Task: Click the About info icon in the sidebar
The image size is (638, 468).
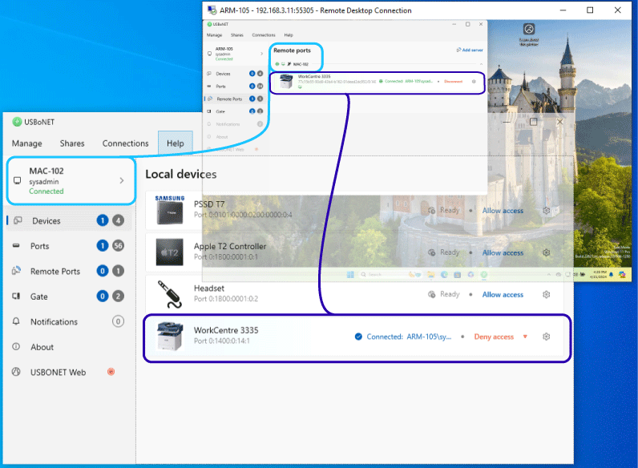Action: 16,346
